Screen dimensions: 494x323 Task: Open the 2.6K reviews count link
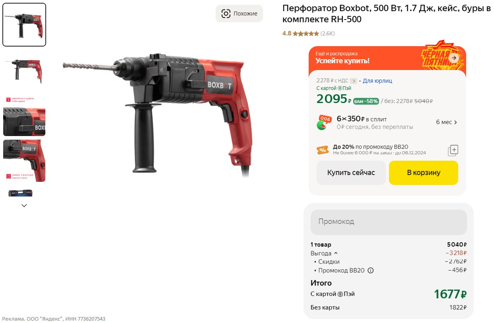click(x=328, y=34)
